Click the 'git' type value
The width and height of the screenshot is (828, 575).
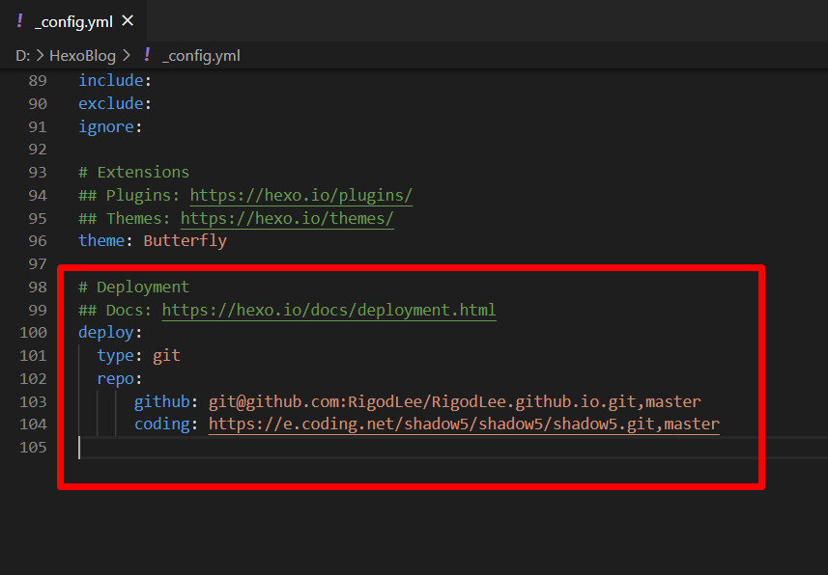166,356
